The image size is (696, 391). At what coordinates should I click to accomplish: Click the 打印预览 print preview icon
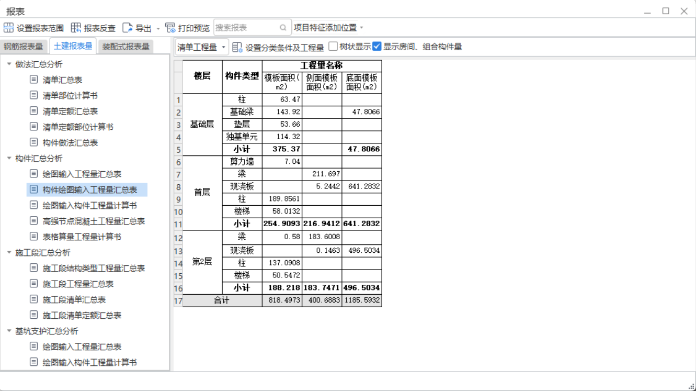coord(170,28)
